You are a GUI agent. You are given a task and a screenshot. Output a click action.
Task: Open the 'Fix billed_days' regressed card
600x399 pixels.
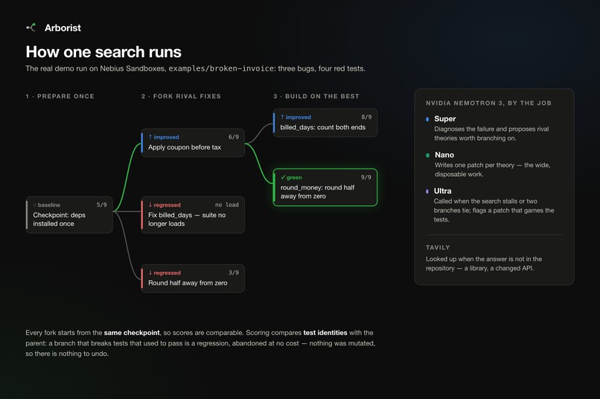pyautogui.click(x=193, y=215)
